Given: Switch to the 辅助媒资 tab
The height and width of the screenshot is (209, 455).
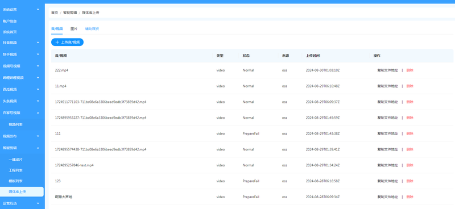Looking at the screenshot, I should coord(92,29).
